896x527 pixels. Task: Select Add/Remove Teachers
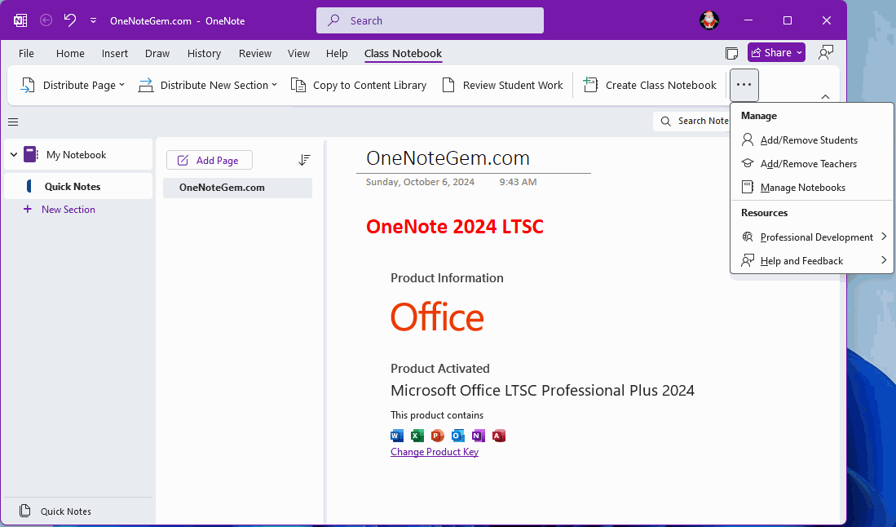(811, 163)
